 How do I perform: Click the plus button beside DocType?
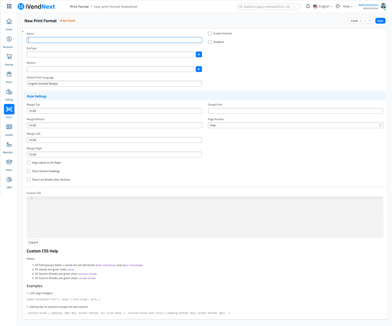tap(199, 54)
